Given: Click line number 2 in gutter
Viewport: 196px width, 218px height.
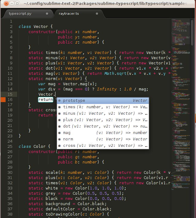Looking at the screenshot, I should click(x=11, y=27).
